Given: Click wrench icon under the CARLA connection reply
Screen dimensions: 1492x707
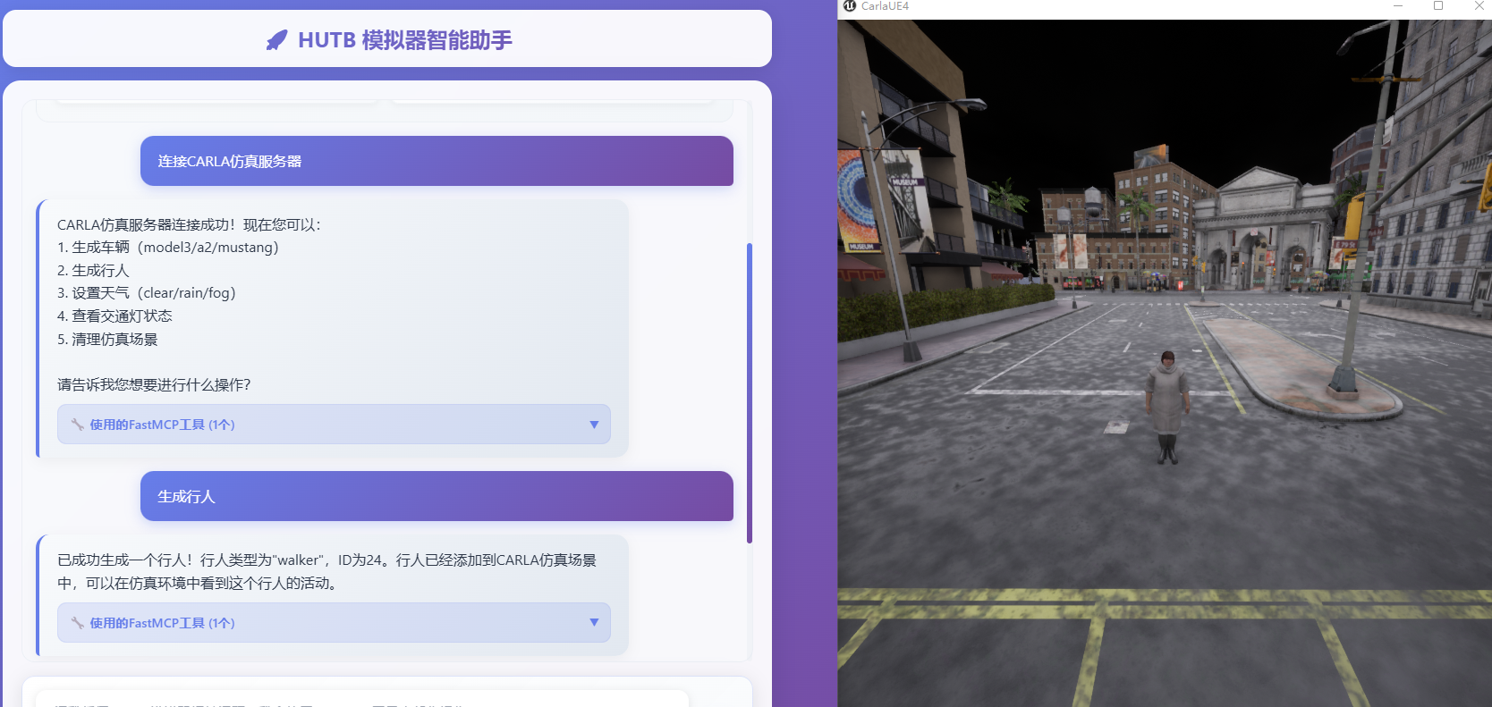Looking at the screenshot, I should coord(78,425).
